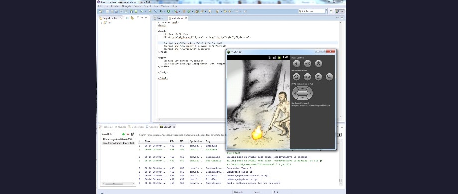This screenshot has height=194, width=458.
Task: Edit the selected LogCat filter
Action: pyautogui.click(x=132, y=134)
